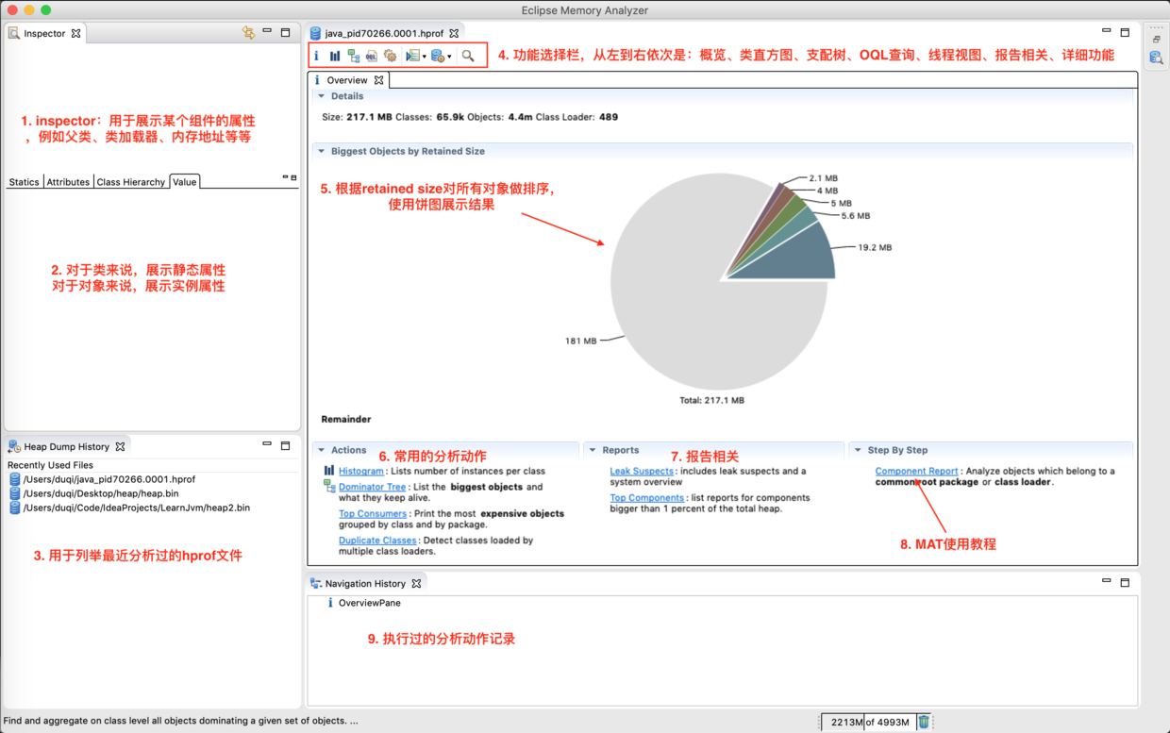1170x733 pixels.
Task: Open the Histogram link
Action: [361, 471]
